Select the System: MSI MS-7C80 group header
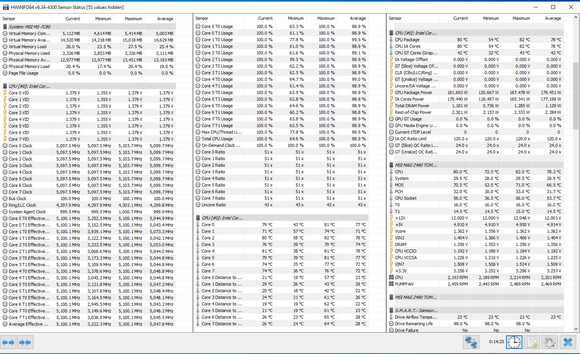 [x=89, y=27]
